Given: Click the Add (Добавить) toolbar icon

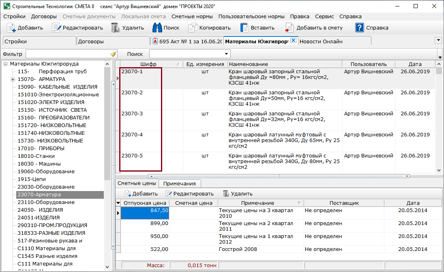Looking at the screenshot, I should (11, 28).
